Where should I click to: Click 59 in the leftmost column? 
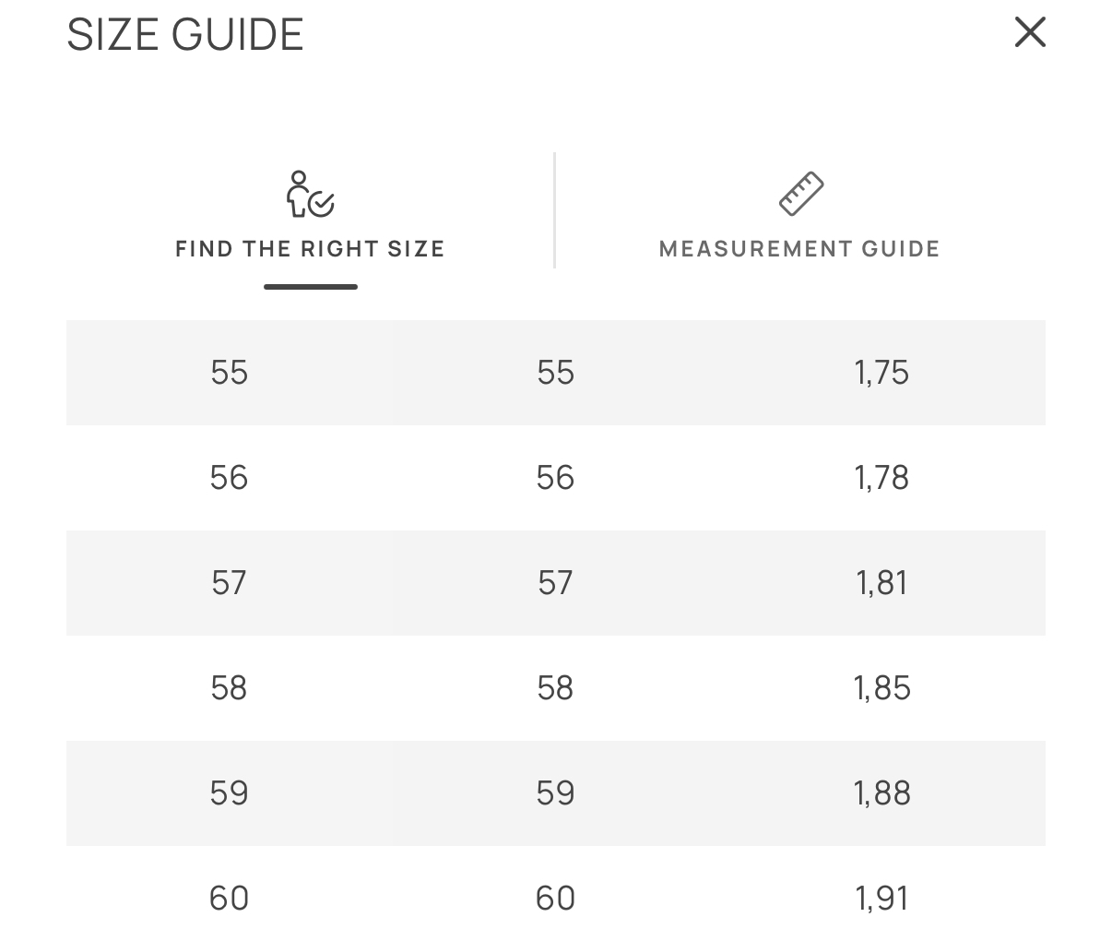pos(229,793)
